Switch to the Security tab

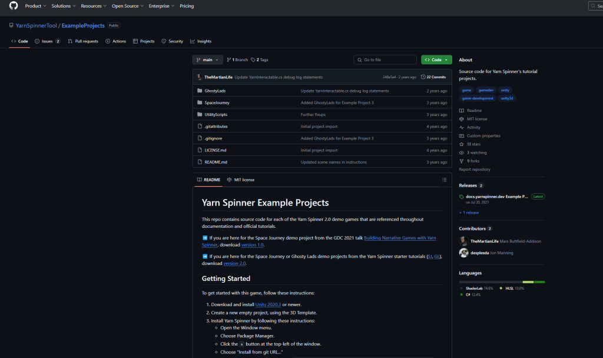[173, 41]
